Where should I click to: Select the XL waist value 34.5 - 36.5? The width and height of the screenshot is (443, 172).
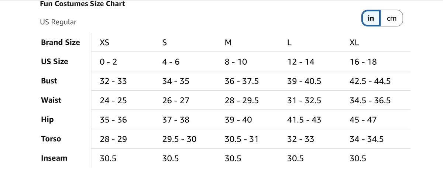click(370, 100)
